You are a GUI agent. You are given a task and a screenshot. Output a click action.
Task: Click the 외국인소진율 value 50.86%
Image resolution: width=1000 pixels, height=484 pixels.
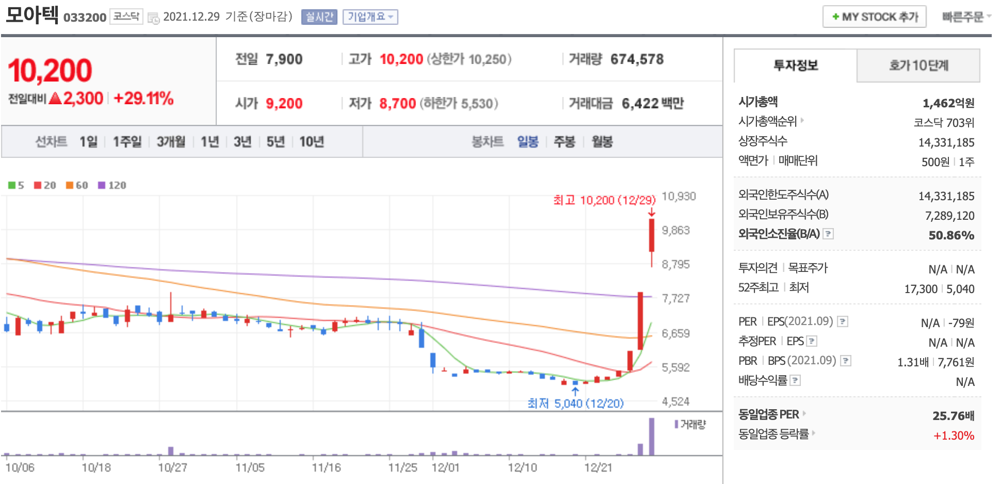(951, 235)
